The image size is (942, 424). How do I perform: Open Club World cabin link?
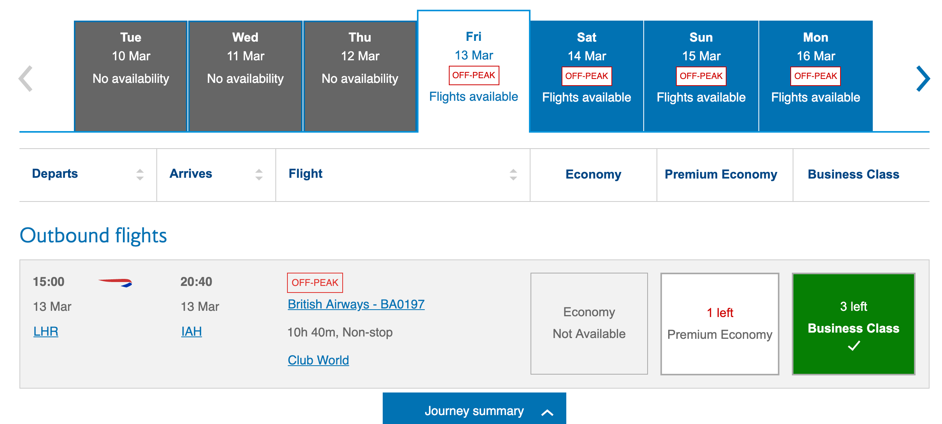(x=318, y=360)
